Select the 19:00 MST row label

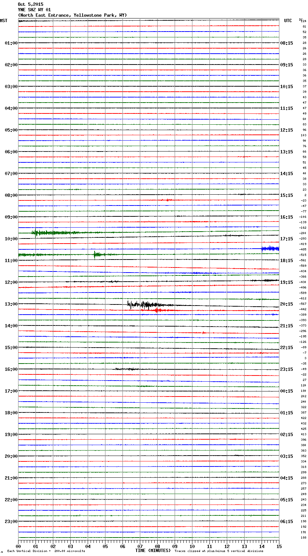(x=11, y=435)
